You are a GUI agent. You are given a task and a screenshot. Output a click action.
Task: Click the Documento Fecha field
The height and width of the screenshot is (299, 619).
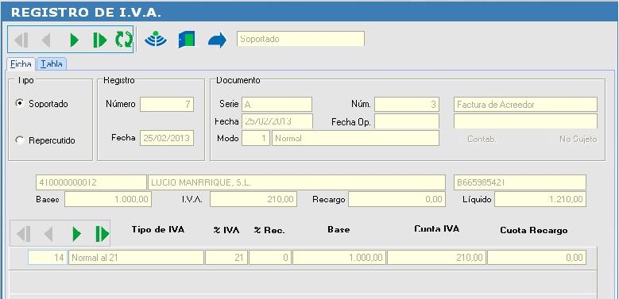(277, 121)
